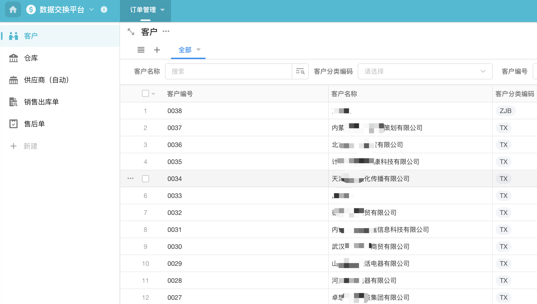This screenshot has height=304, width=537.
Task: Open the 客户分类编码 请选择 dropdown
Action: tap(425, 71)
